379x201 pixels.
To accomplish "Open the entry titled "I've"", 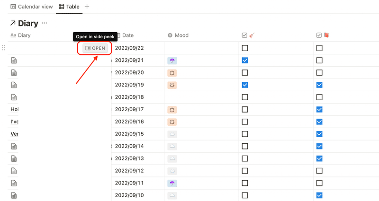I will pos(15,122).
